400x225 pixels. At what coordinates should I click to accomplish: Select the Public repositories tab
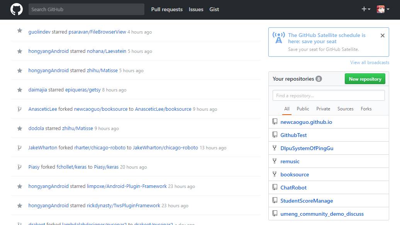pos(303,109)
